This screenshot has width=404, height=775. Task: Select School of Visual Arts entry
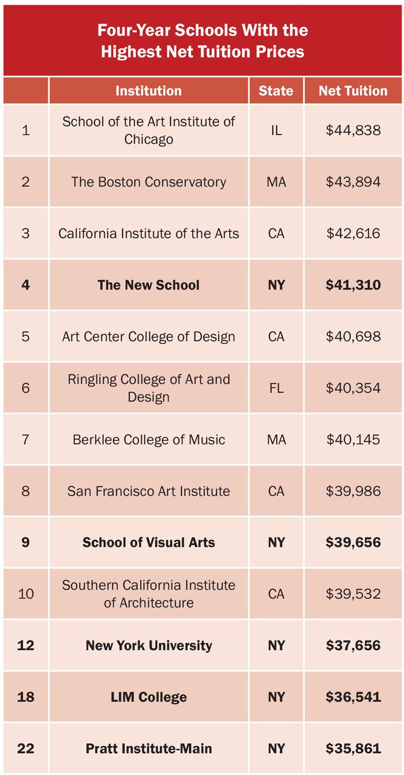coord(148,543)
